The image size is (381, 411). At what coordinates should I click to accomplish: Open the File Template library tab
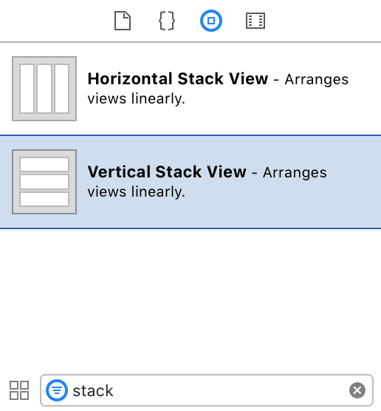(x=123, y=21)
